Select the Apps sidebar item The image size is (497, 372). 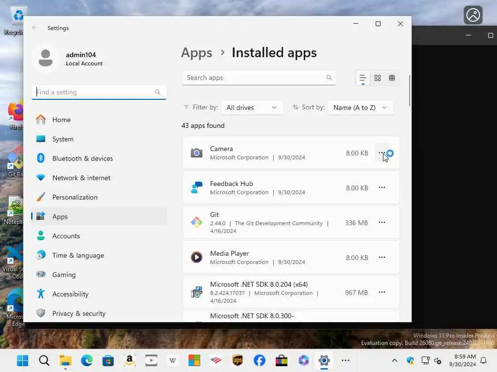(x=99, y=217)
